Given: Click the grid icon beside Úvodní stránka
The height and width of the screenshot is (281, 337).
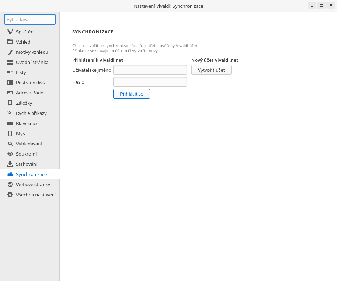Looking at the screenshot, I should click(x=10, y=63).
